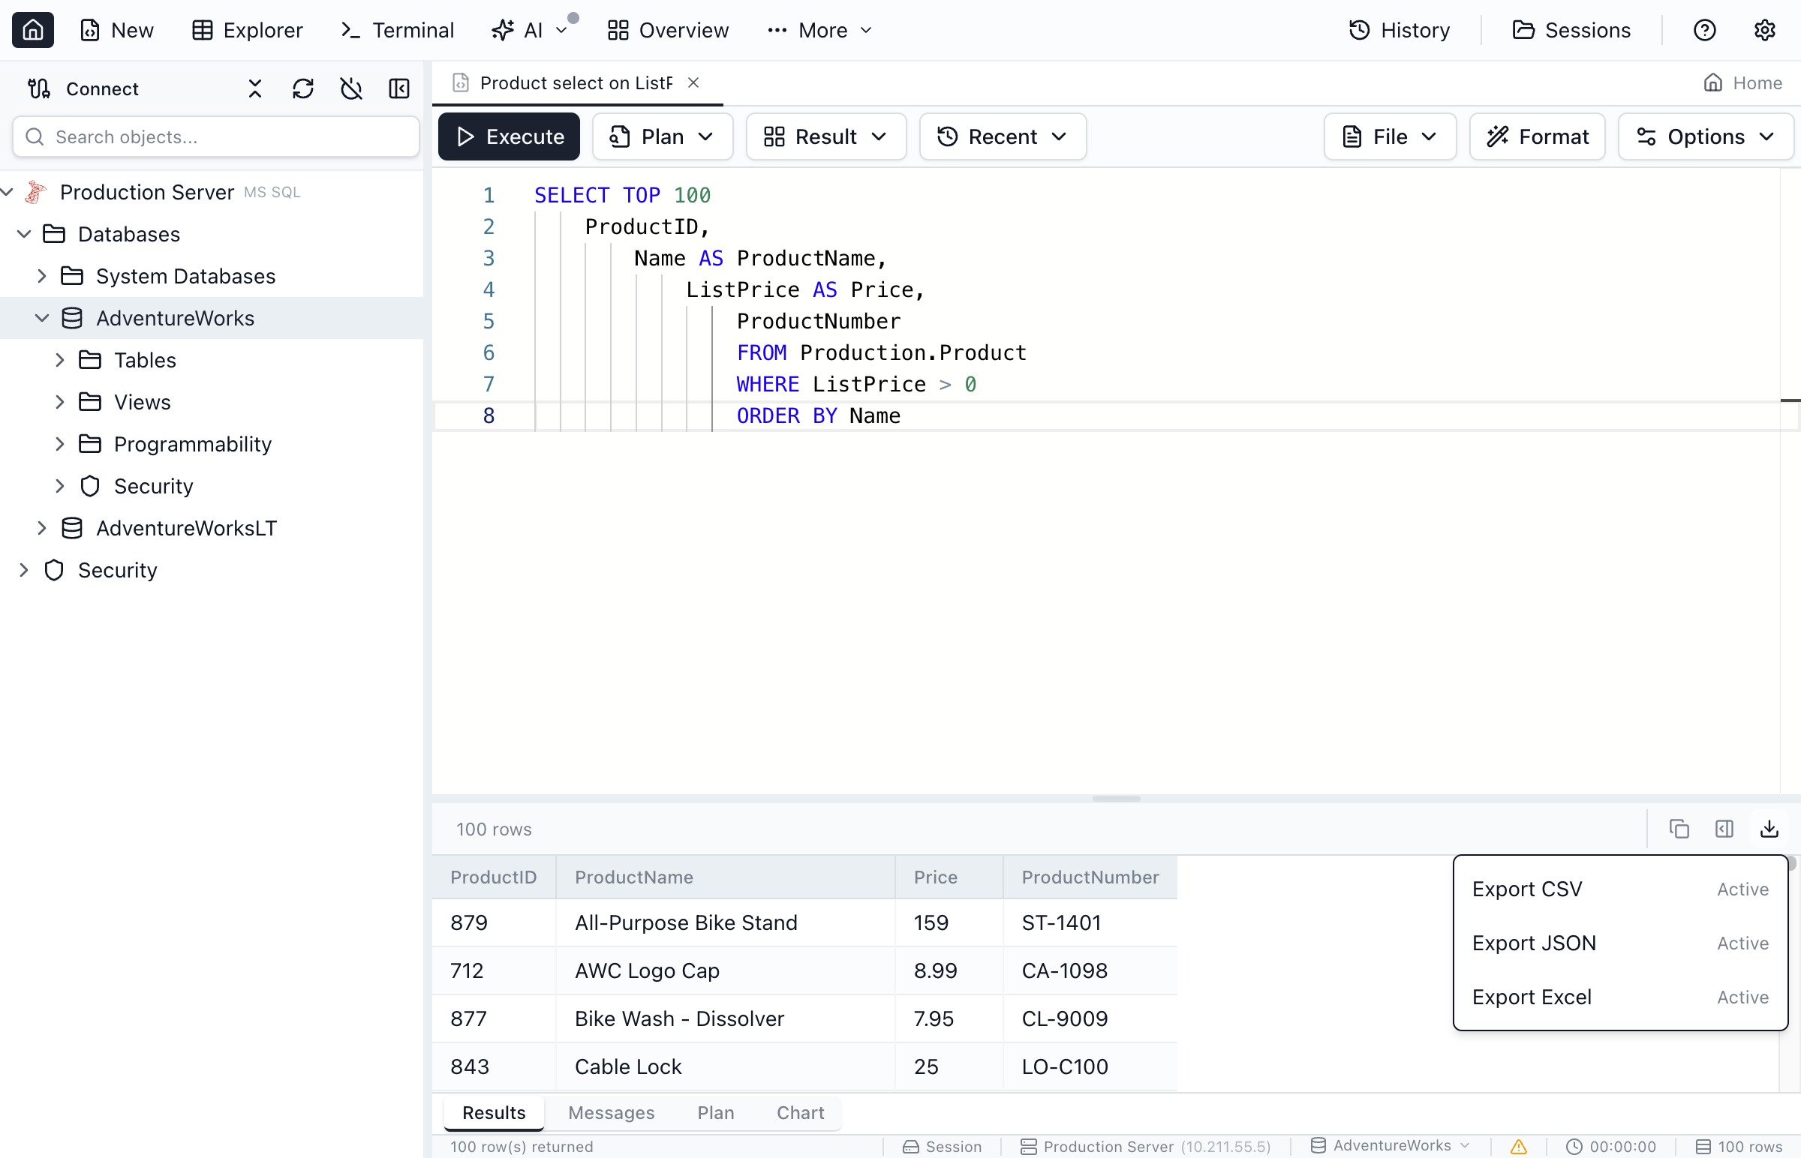Copy the query results to clipboard
Viewport: 1801px width, 1158px height.
1680,828
